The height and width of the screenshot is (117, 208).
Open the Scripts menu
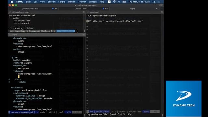pyautogui.click(x=62, y=2)
